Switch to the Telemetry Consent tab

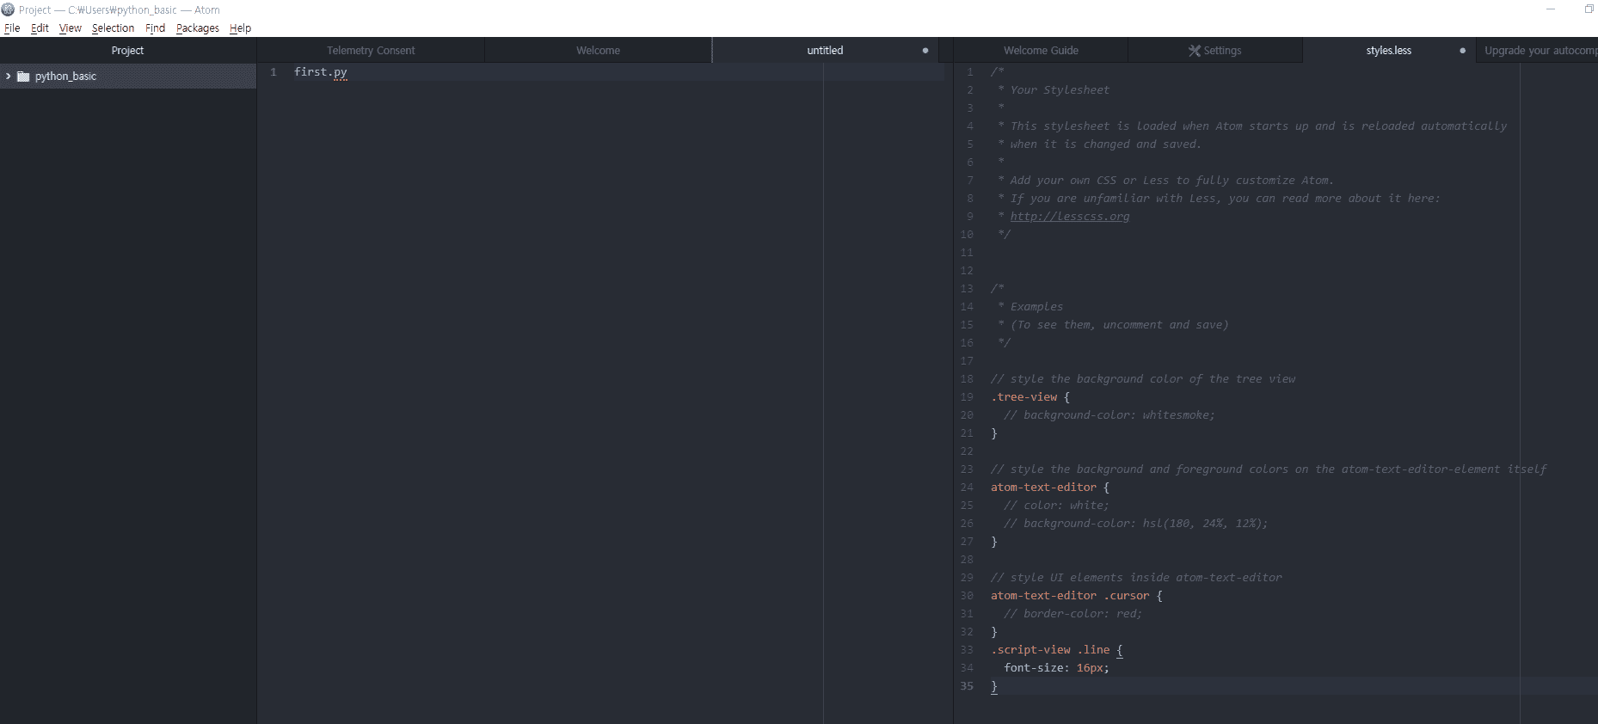pyautogui.click(x=371, y=51)
